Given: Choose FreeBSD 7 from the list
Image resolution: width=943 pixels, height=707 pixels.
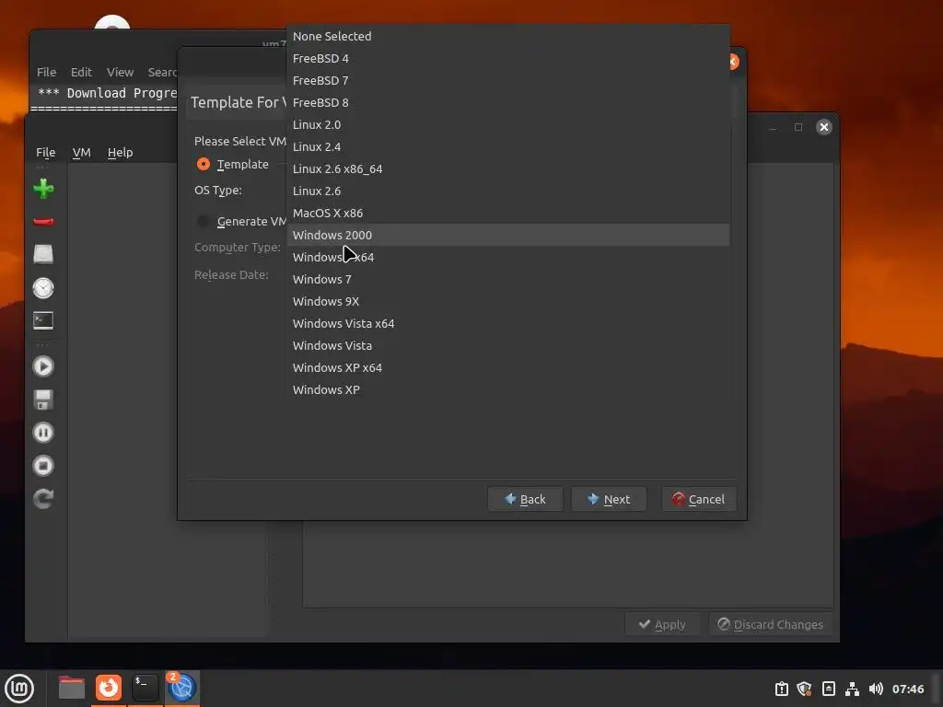Looking at the screenshot, I should [x=508, y=81].
